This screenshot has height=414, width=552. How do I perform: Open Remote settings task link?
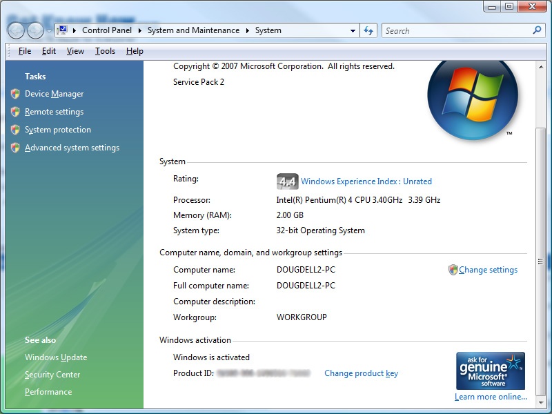[55, 112]
